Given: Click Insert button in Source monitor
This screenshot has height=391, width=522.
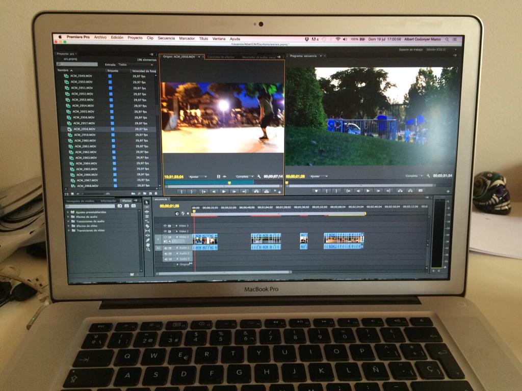Looking at the screenshot, I should coord(256,191).
